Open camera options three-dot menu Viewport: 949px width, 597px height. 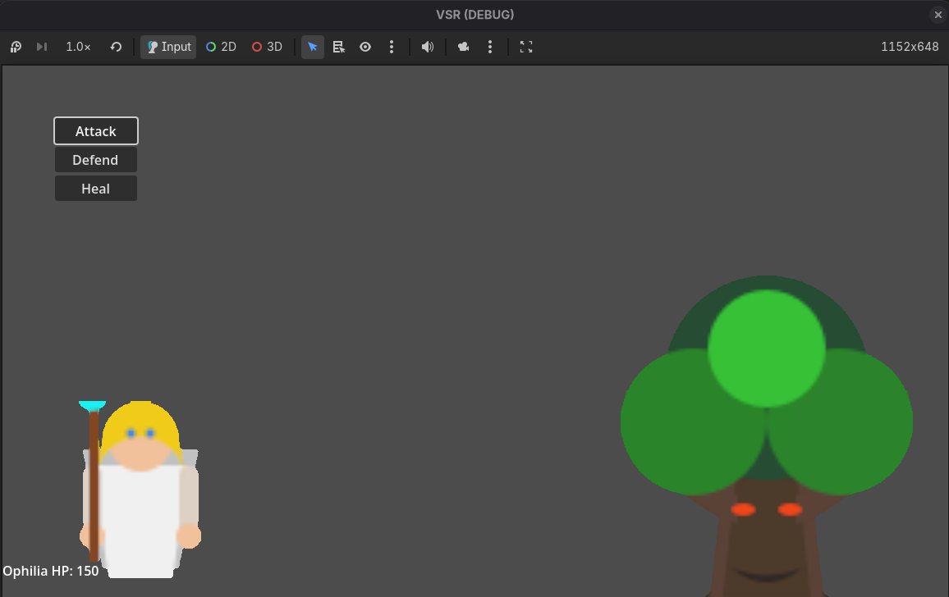(x=489, y=47)
